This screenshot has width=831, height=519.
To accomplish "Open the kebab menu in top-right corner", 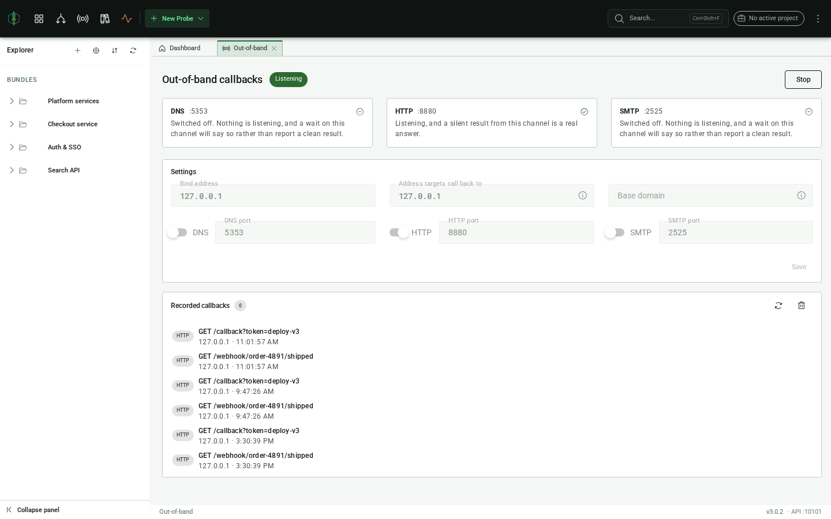I will [x=818, y=18].
